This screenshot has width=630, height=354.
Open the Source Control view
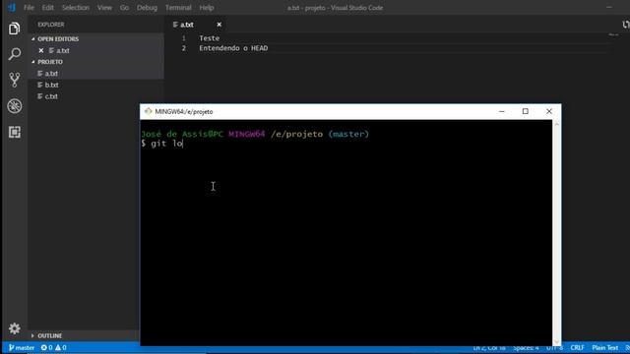(x=15, y=80)
